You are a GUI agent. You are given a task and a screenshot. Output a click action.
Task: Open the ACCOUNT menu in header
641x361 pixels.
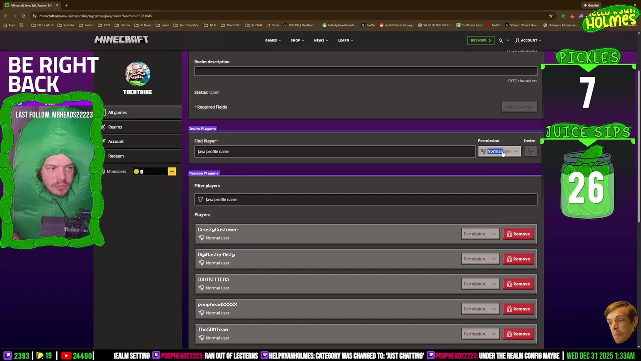528,40
